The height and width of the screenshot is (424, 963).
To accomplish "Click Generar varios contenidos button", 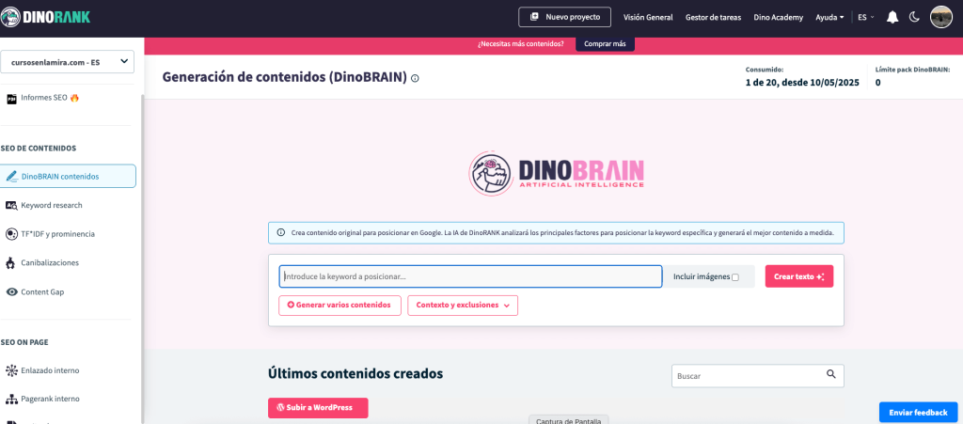I will click(x=339, y=306).
